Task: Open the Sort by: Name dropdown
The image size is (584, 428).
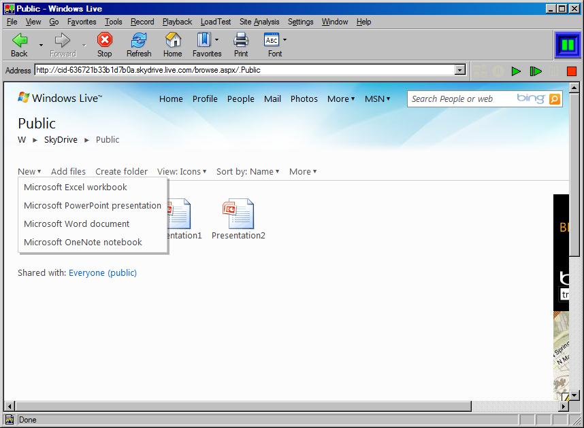Action: (x=248, y=171)
